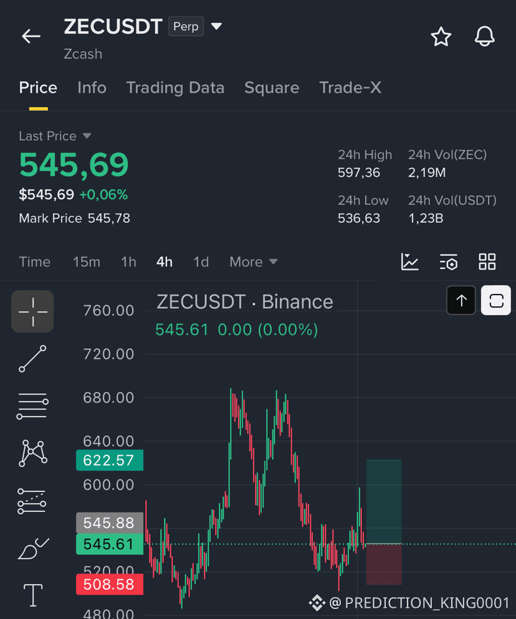Select the trend line drawing tool
This screenshot has height=619, width=516.
[32, 359]
